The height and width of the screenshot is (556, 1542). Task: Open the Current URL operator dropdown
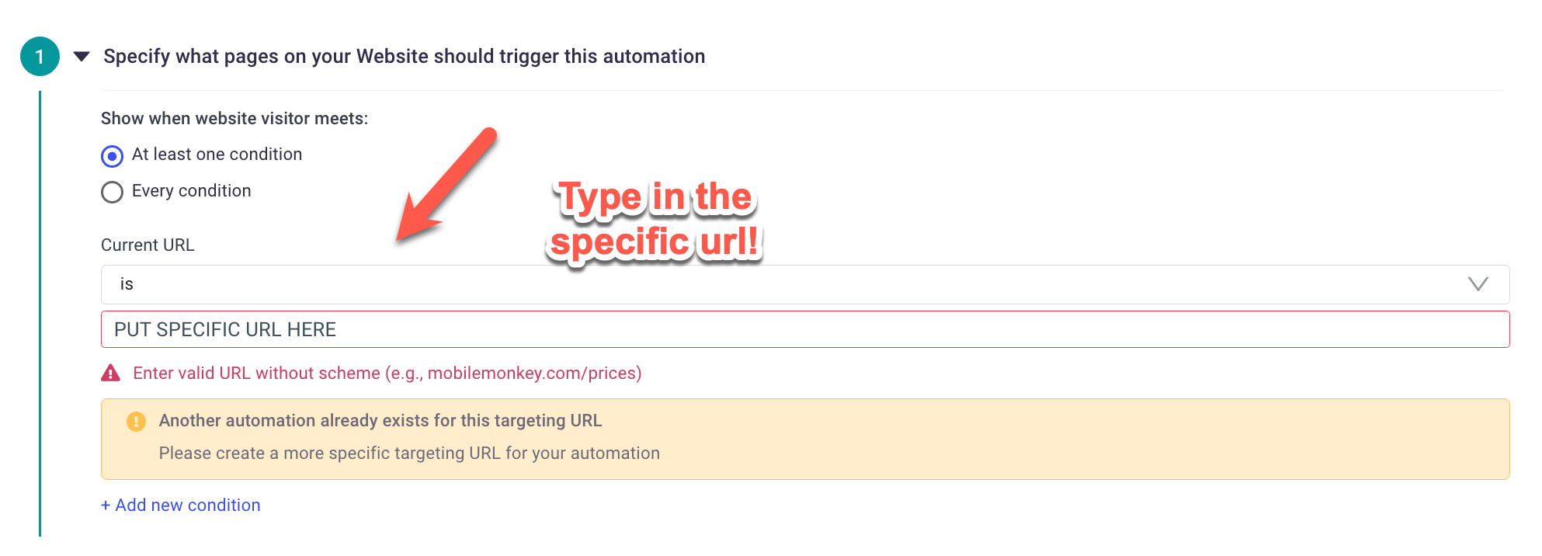[805, 284]
